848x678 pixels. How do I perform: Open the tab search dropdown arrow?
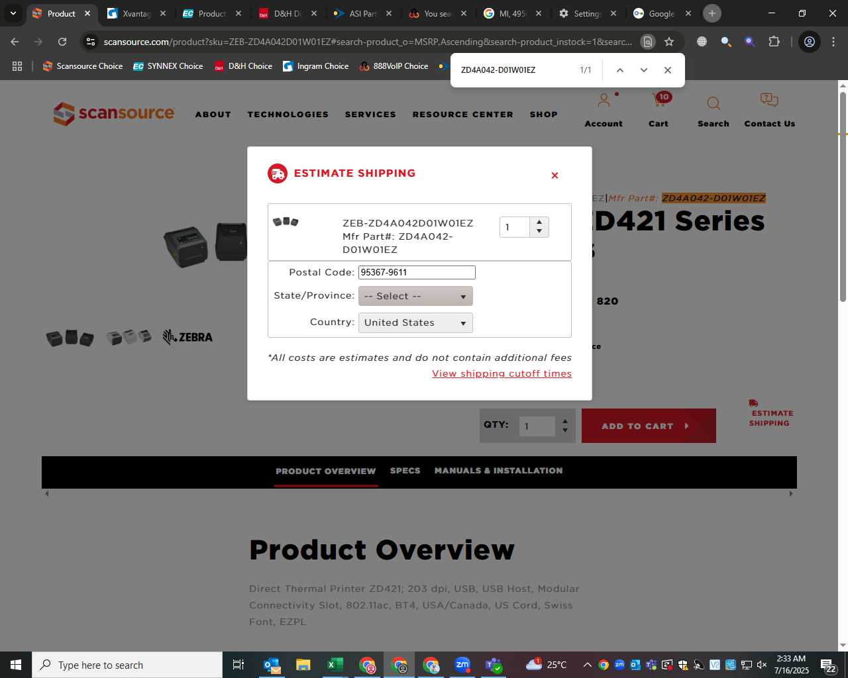[x=13, y=13]
